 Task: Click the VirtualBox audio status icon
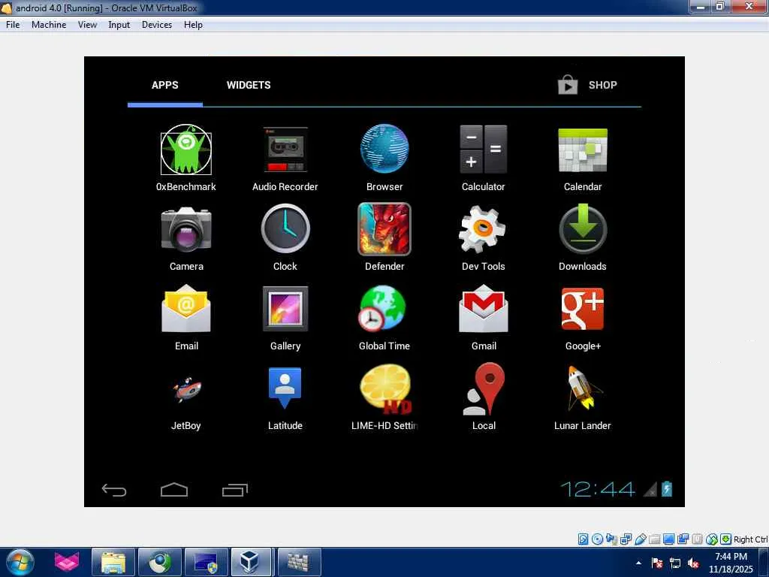click(611, 539)
